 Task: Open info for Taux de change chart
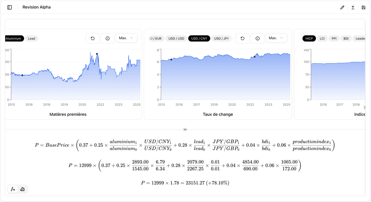(257, 38)
